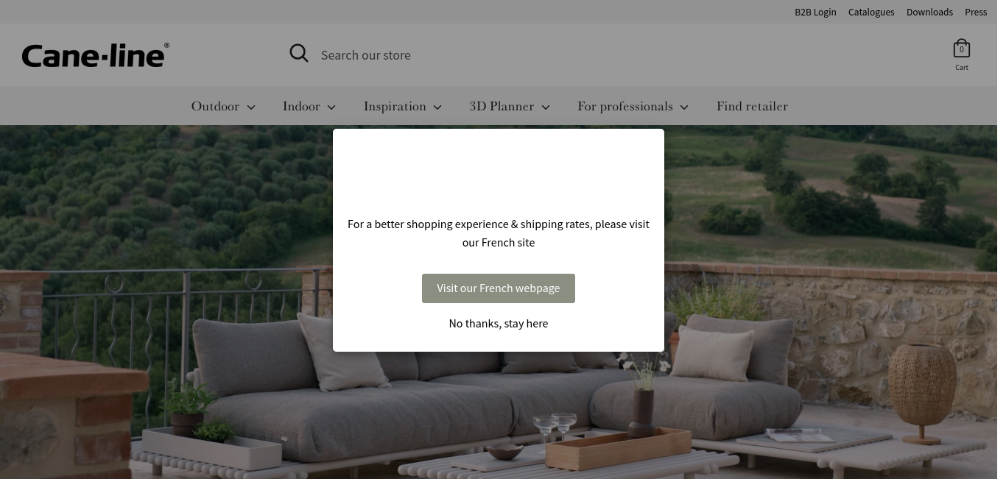Expand the Indoor menu chevron
Viewport: 1006px width, 479px height.
click(x=331, y=107)
